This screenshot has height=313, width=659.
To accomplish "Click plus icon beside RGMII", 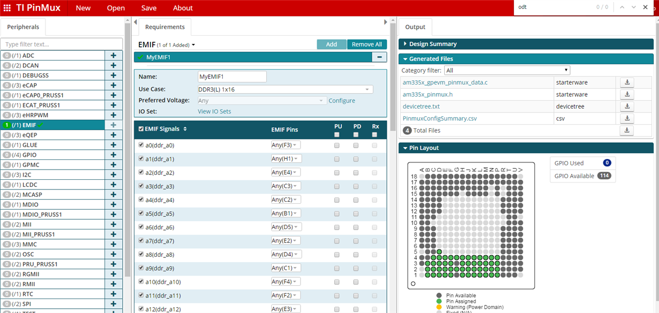I will pyautogui.click(x=114, y=274).
